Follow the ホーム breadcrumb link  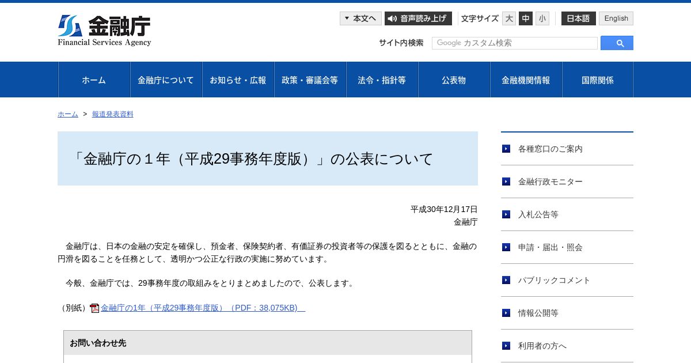pyautogui.click(x=68, y=114)
